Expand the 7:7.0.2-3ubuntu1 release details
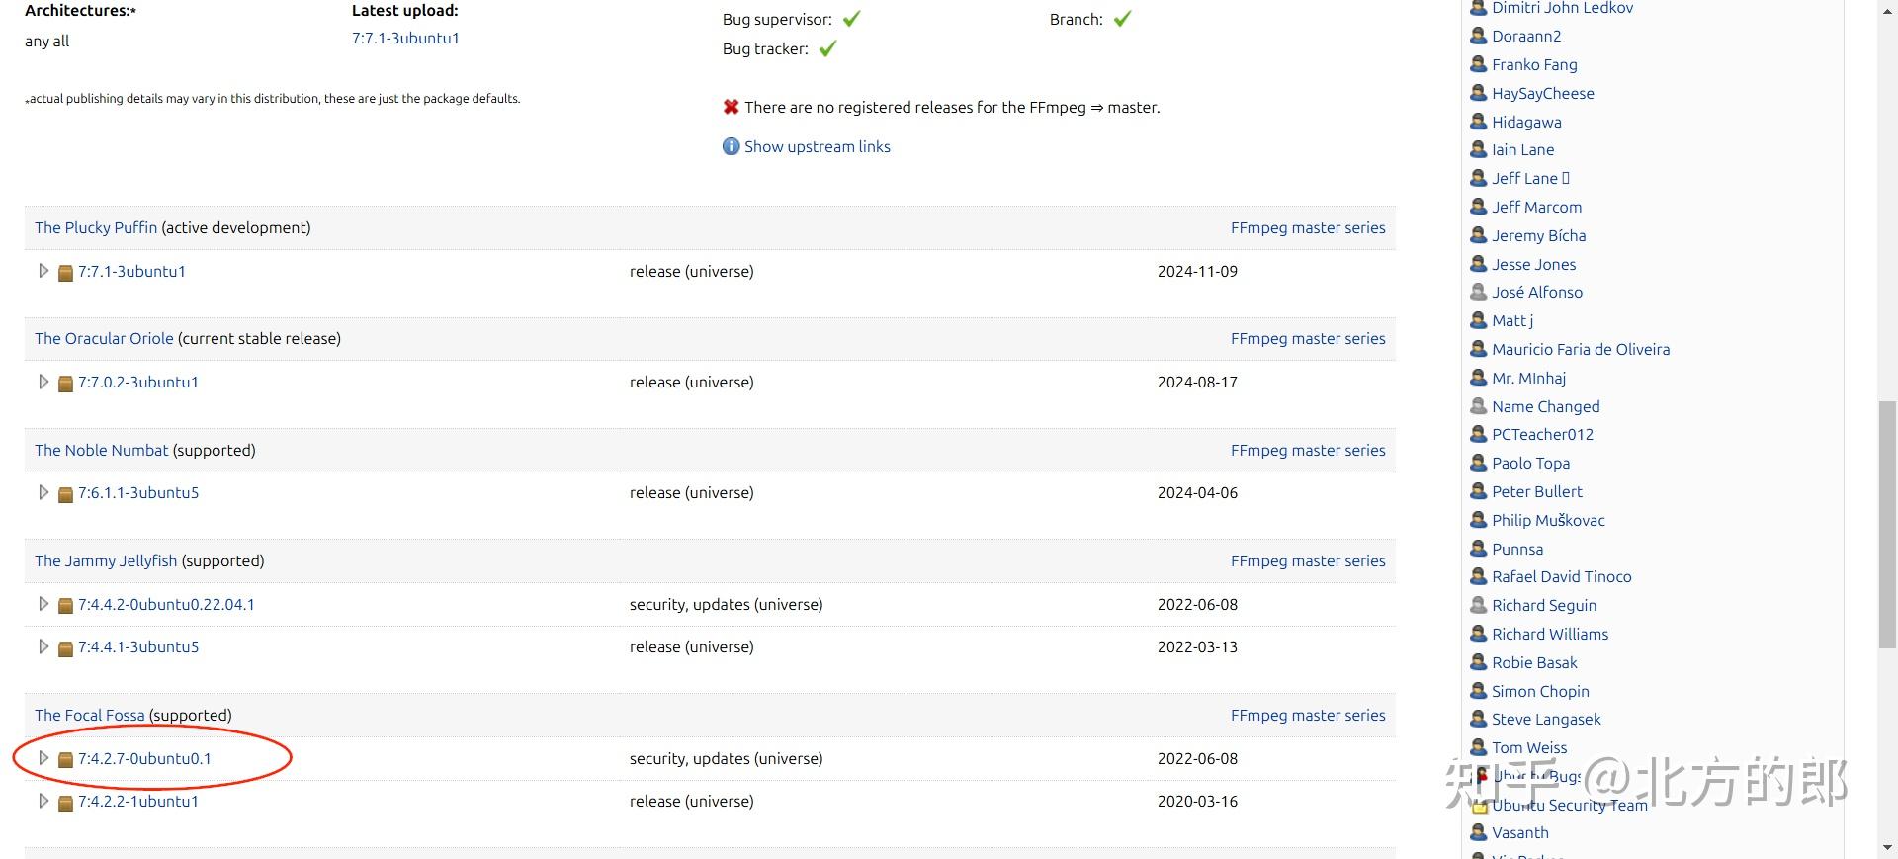 click(43, 382)
